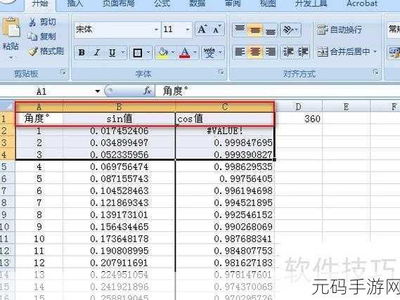Select column E header
The height and width of the screenshot is (300, 400).
[346, 107]
